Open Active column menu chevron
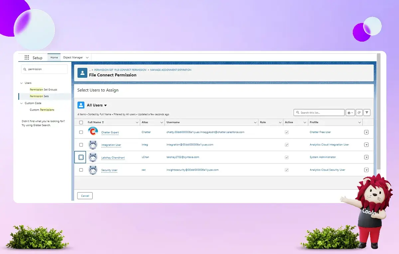Viewport: 399px width, 254px height. click(x=305, y=123)
